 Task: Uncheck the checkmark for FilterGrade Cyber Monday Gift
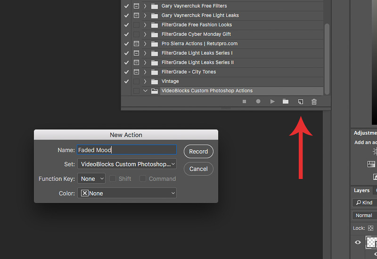tap(126, 34)
